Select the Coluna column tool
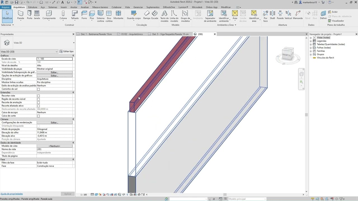The image size is (358, 201). [63, 15]
